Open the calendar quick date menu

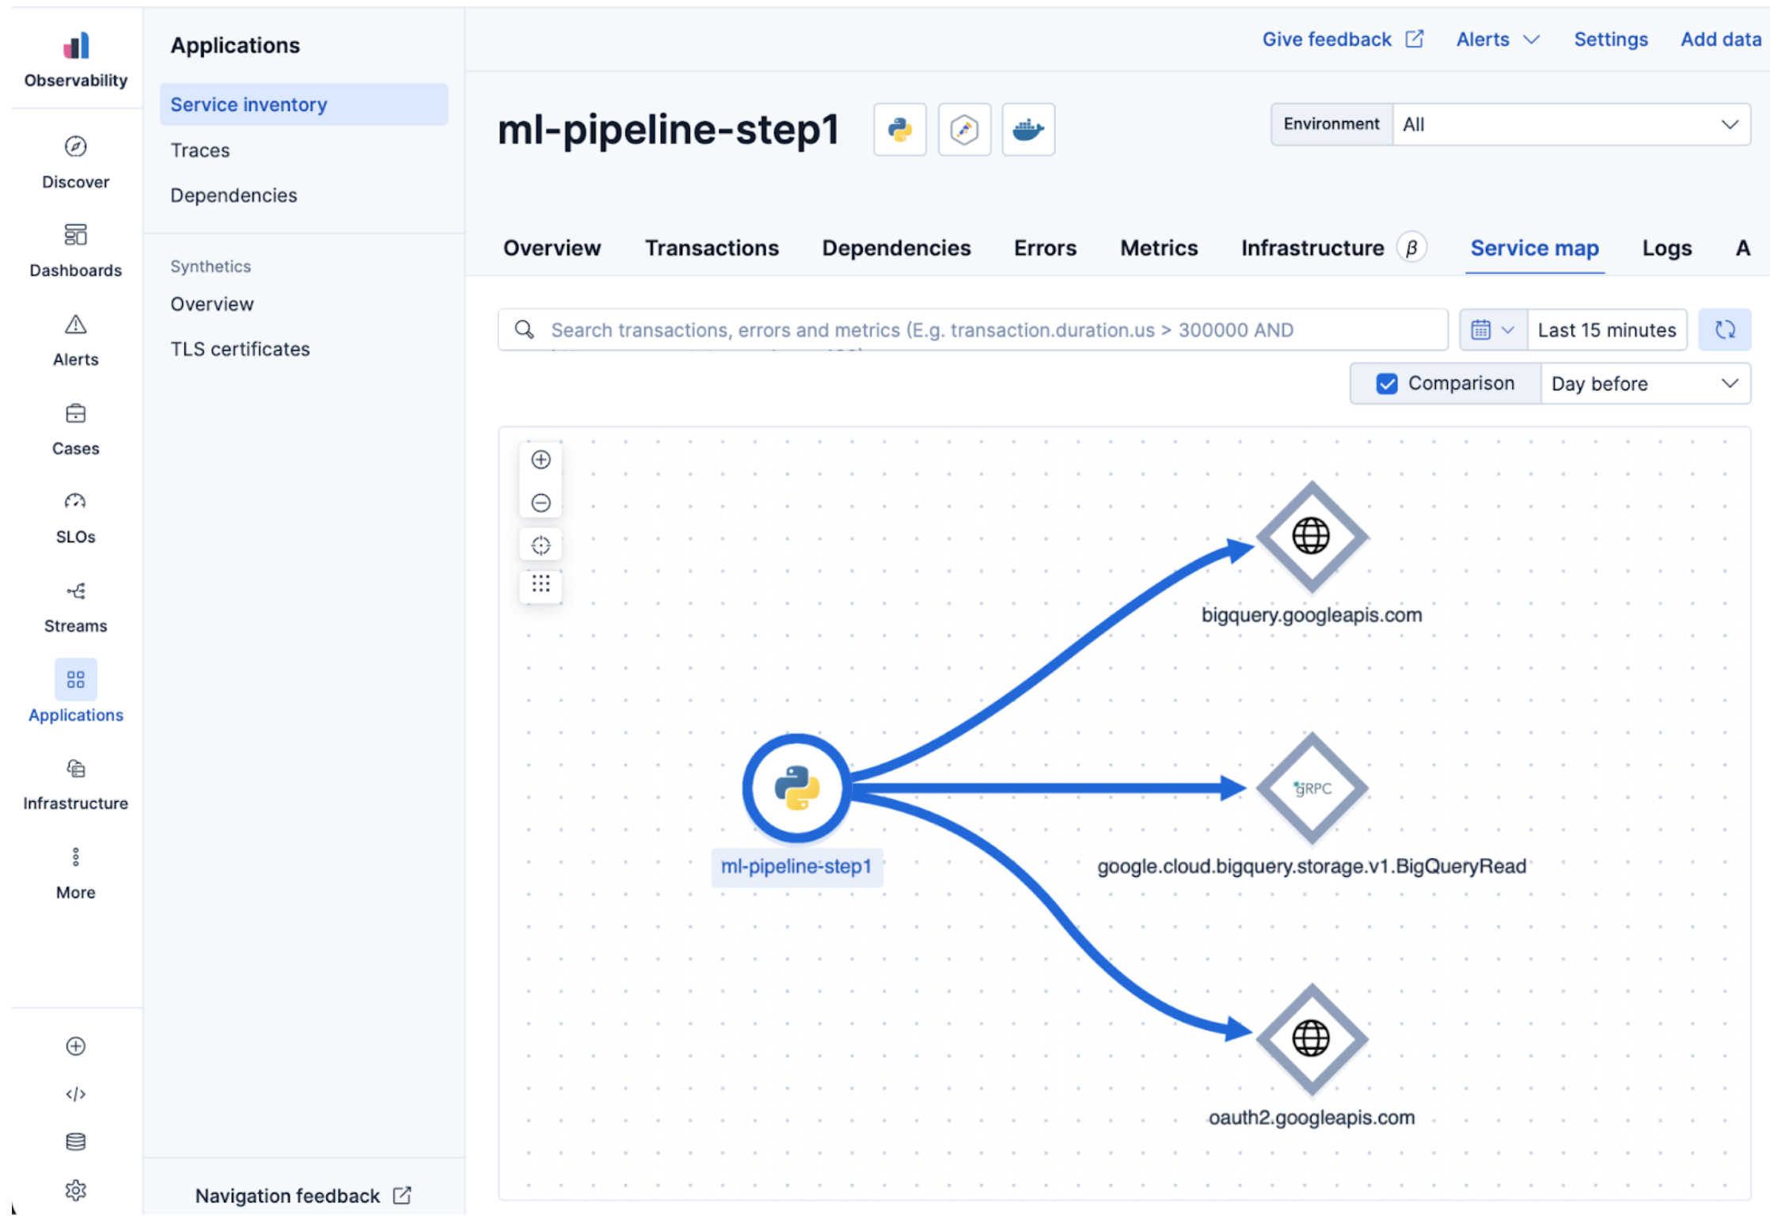(x=1493, y=329)
